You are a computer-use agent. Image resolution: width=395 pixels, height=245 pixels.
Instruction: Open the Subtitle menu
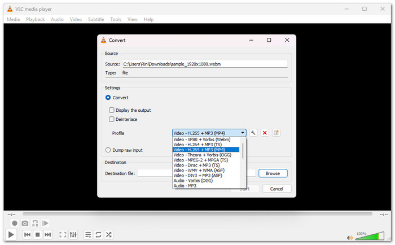point(96,19)
